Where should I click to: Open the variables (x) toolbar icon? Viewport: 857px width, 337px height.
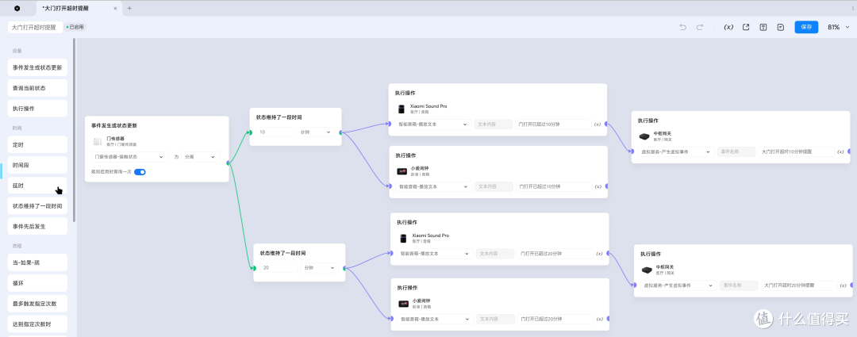tap(728, 27)
